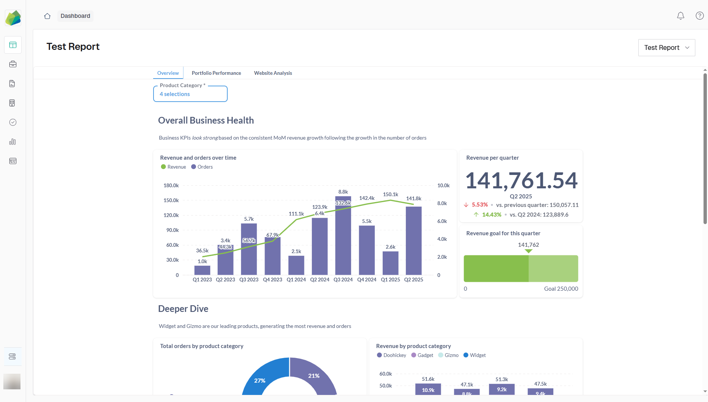Click the checkmark circle icon in the sidebar
Viewport: 708px width, 402px height.
pos(12,122)
